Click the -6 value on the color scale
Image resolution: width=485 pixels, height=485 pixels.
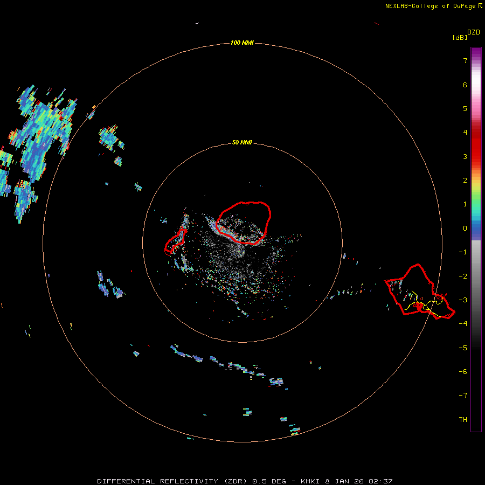(463, 372)
